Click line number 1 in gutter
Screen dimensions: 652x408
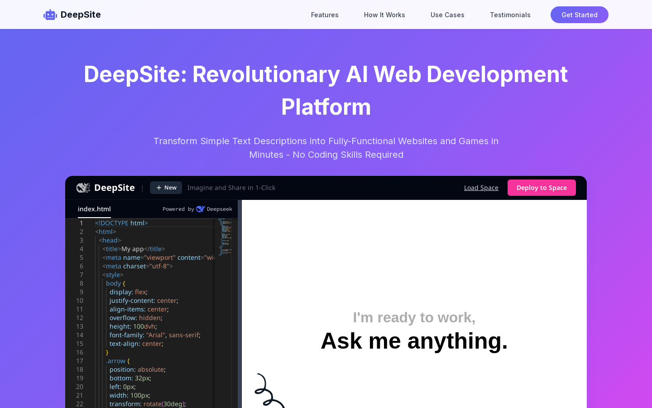pos(81,223)
